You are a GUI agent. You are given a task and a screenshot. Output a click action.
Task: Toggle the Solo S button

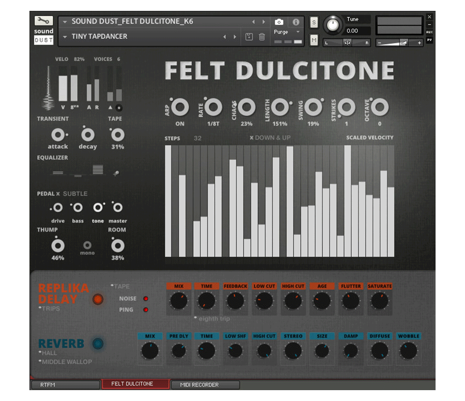[314, 22]
